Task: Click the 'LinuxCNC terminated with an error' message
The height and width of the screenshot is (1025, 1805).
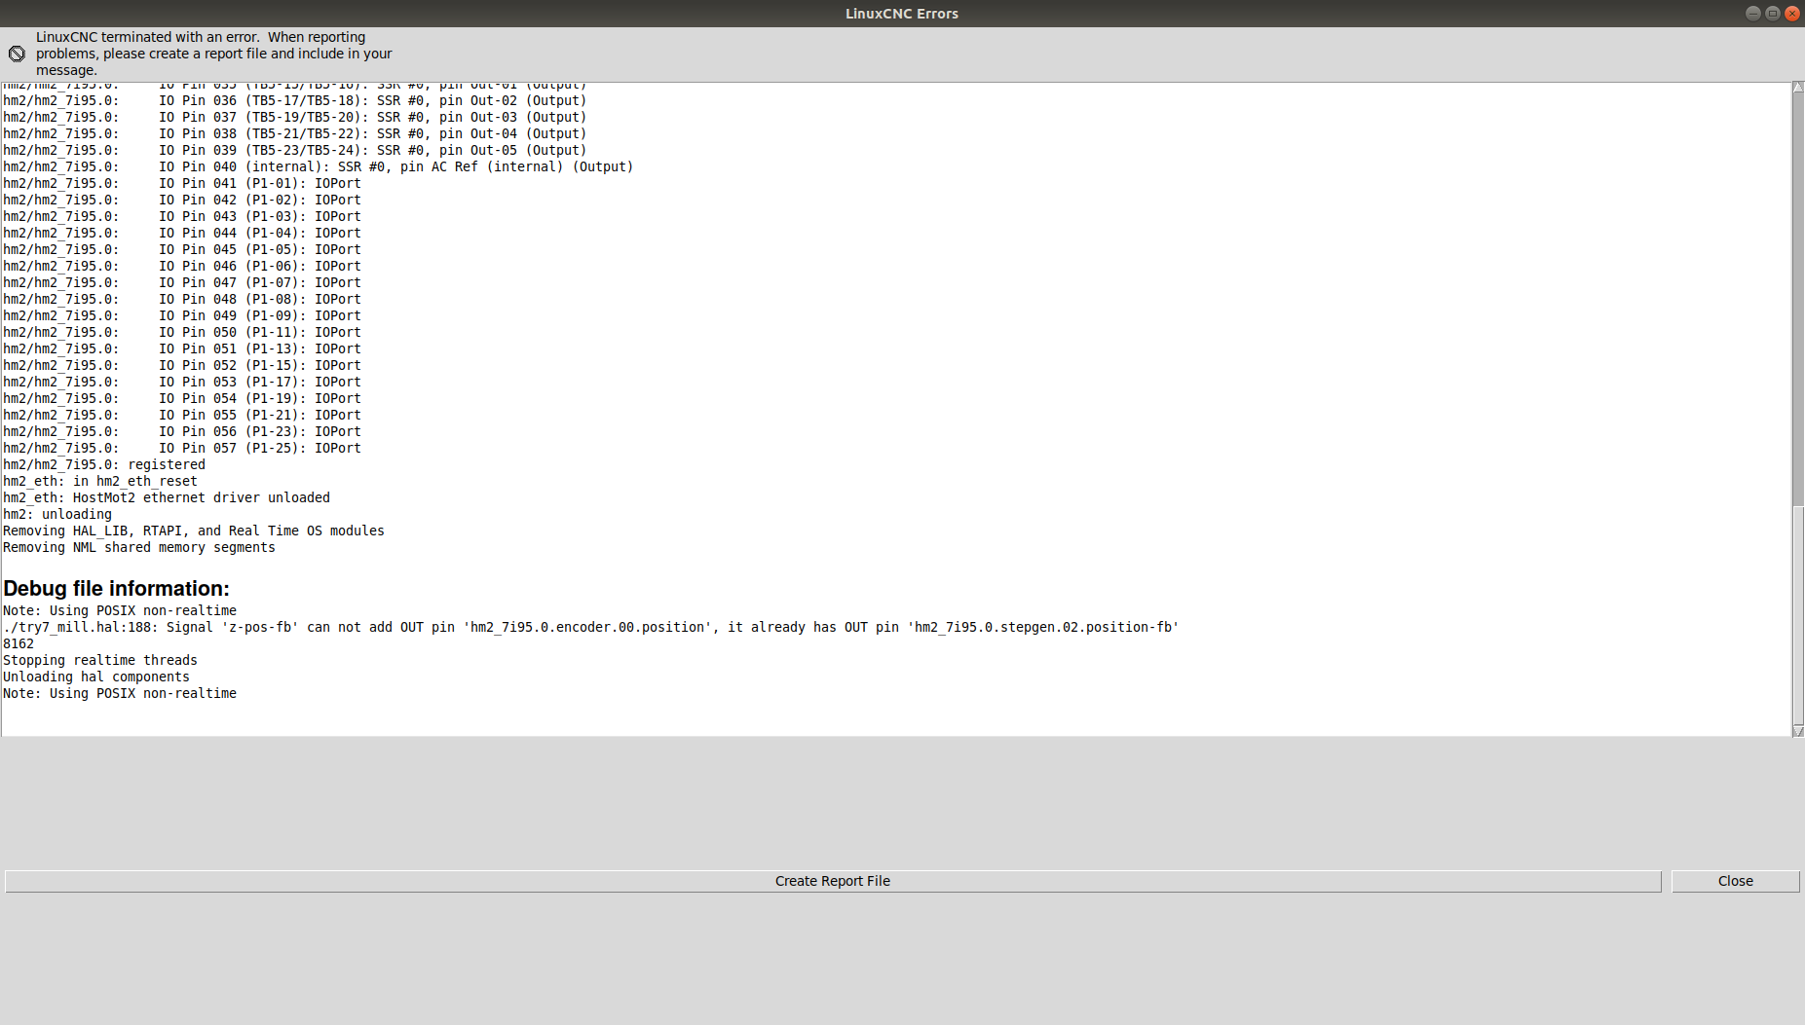Action: [214, 54]
